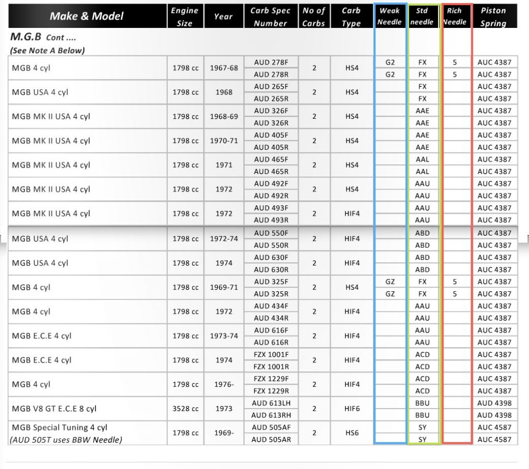Image resolution: width=529 pixels, height=469 pixels.
Task: Select the AUD 505AR carb spec cell
Action: click(271, 440)
